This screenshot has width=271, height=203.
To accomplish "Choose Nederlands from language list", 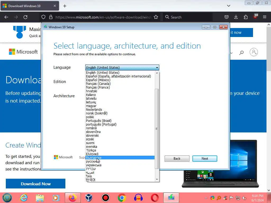I will pyautogui.click(x=120, y=110).
